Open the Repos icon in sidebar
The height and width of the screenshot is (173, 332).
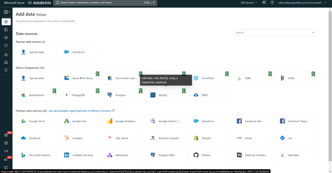6,38
